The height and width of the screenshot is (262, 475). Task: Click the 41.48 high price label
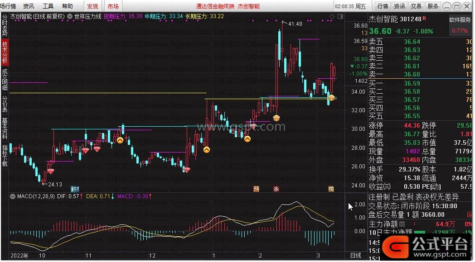coord(295,24)
